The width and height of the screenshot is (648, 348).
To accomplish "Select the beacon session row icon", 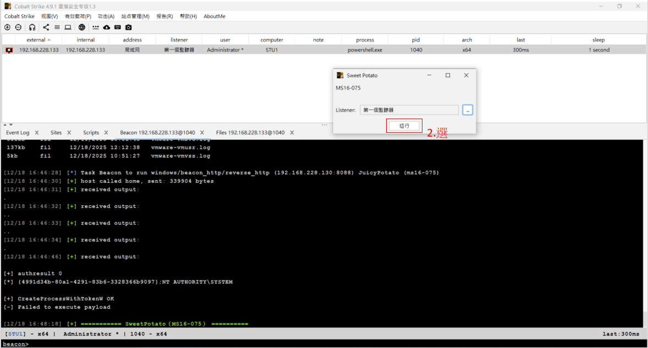I will point(9,50).
